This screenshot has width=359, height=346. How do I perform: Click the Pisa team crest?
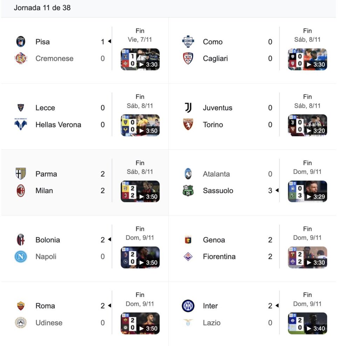click(21, 42)
